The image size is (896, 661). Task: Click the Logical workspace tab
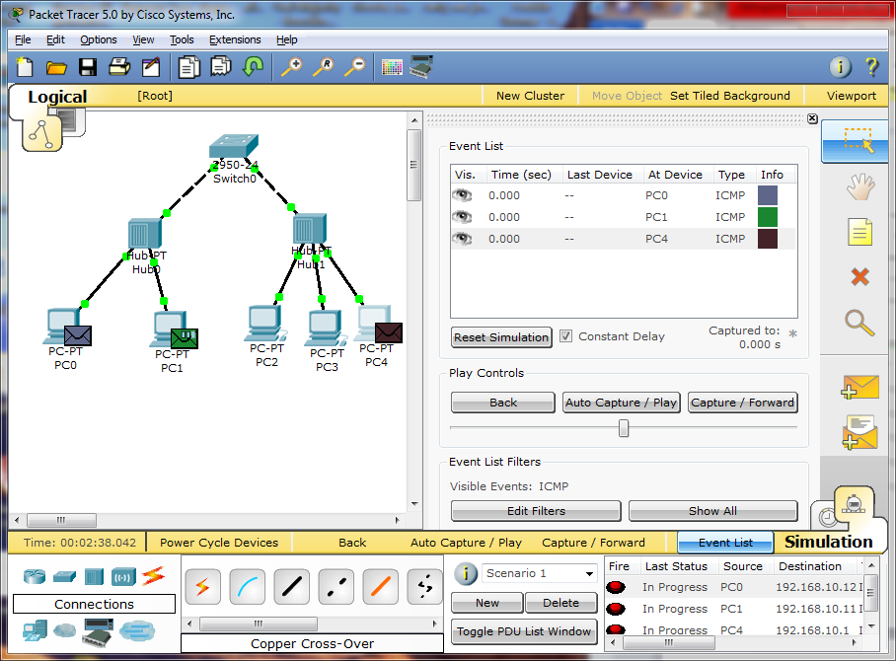57,97
